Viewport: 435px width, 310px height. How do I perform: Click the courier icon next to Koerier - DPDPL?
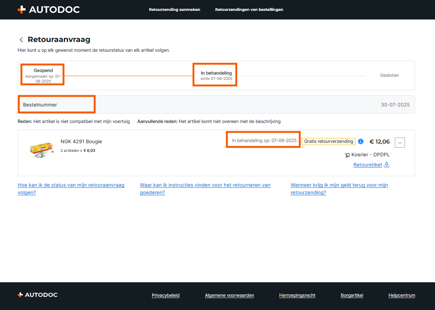(347, 155)
